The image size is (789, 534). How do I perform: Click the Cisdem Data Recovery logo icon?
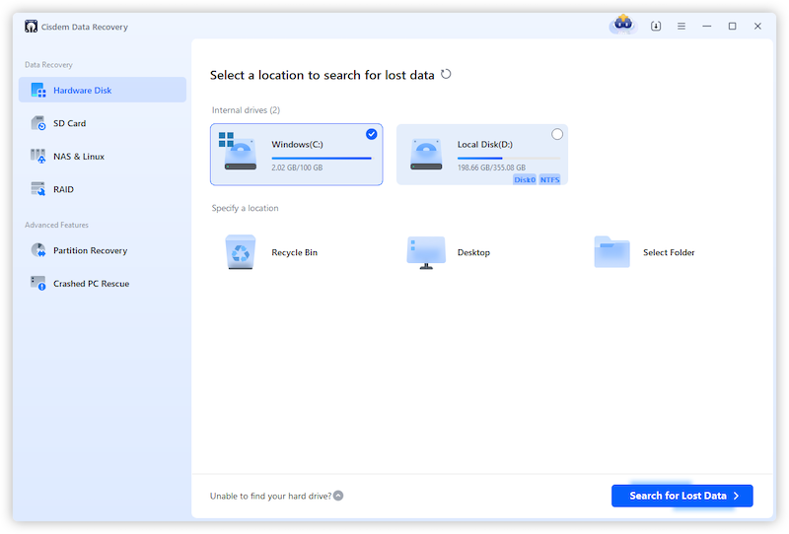pyautogui.click(x=31, y=27)
